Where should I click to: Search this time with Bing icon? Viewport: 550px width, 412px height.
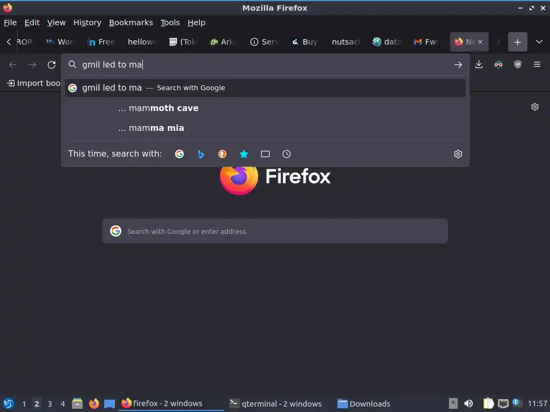tap(201, 154)
